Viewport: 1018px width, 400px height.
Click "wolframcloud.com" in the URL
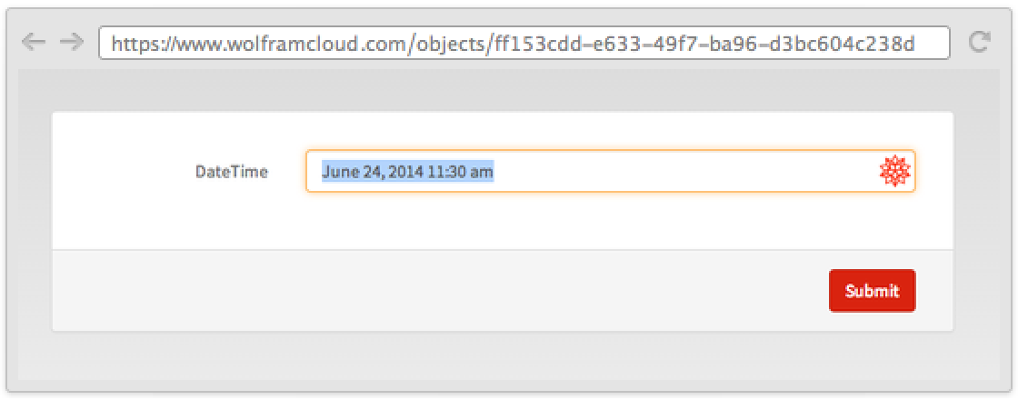(x=254, y=43)
